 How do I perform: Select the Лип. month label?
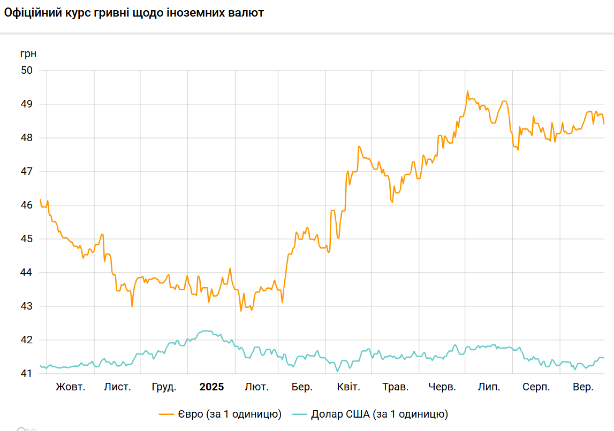coord(489,387)
